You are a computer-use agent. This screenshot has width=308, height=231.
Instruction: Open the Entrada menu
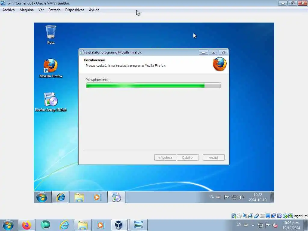[x=54, y=10]
